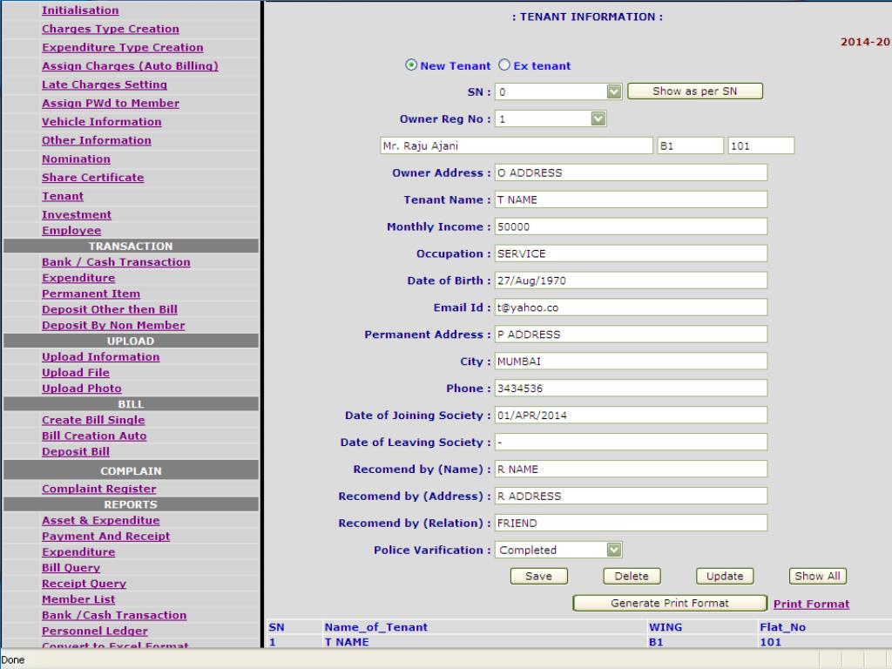Click the Delete button
892x669 pixels.
pos(632,577)
